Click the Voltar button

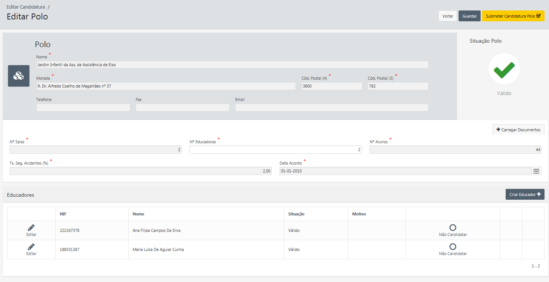coord(448,16)
